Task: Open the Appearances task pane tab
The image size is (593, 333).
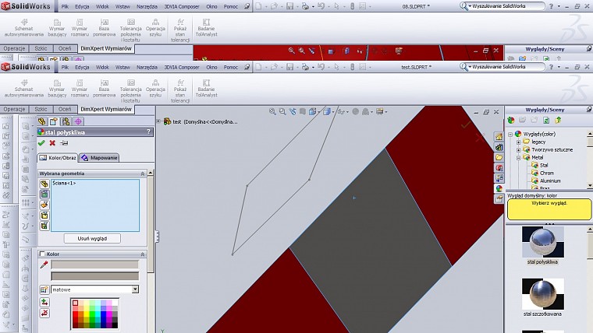Action: (x=499, y=188)
